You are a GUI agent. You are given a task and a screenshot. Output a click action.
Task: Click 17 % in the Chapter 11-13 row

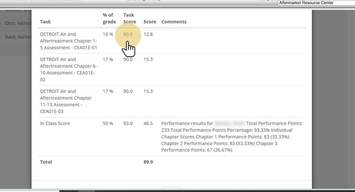click(108, 91)
